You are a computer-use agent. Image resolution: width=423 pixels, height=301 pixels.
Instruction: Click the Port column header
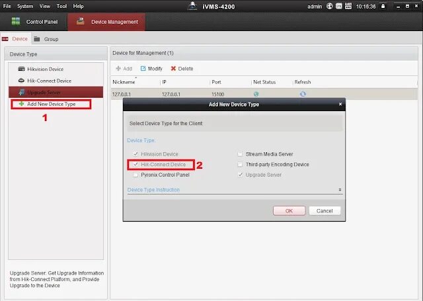pyautogui.click(x=216, y=82)
